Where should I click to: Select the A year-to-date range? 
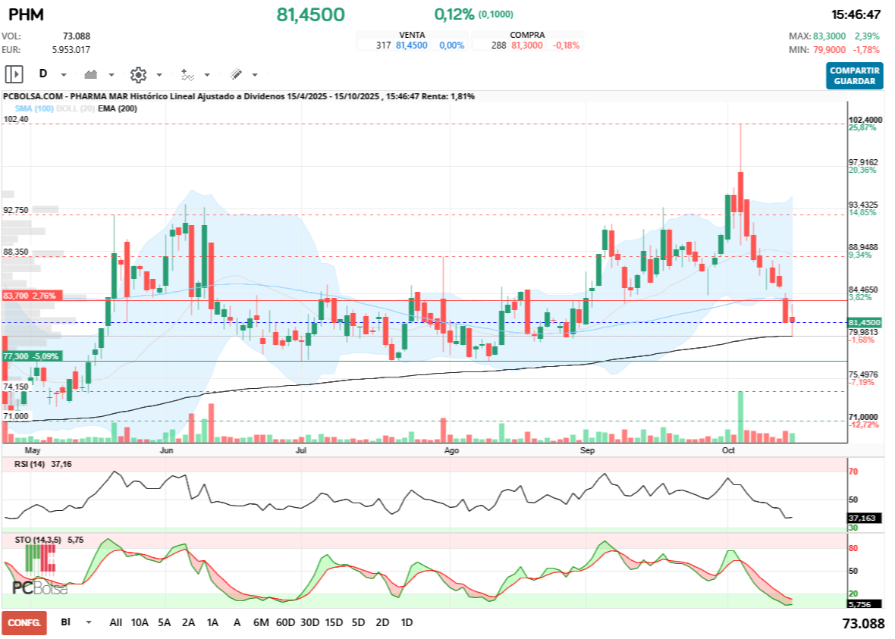237,622
